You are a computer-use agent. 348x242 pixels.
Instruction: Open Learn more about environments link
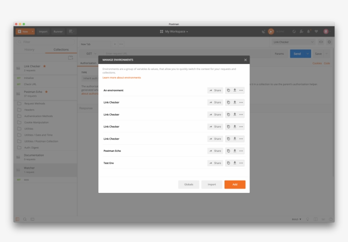[x=122, y=78]
